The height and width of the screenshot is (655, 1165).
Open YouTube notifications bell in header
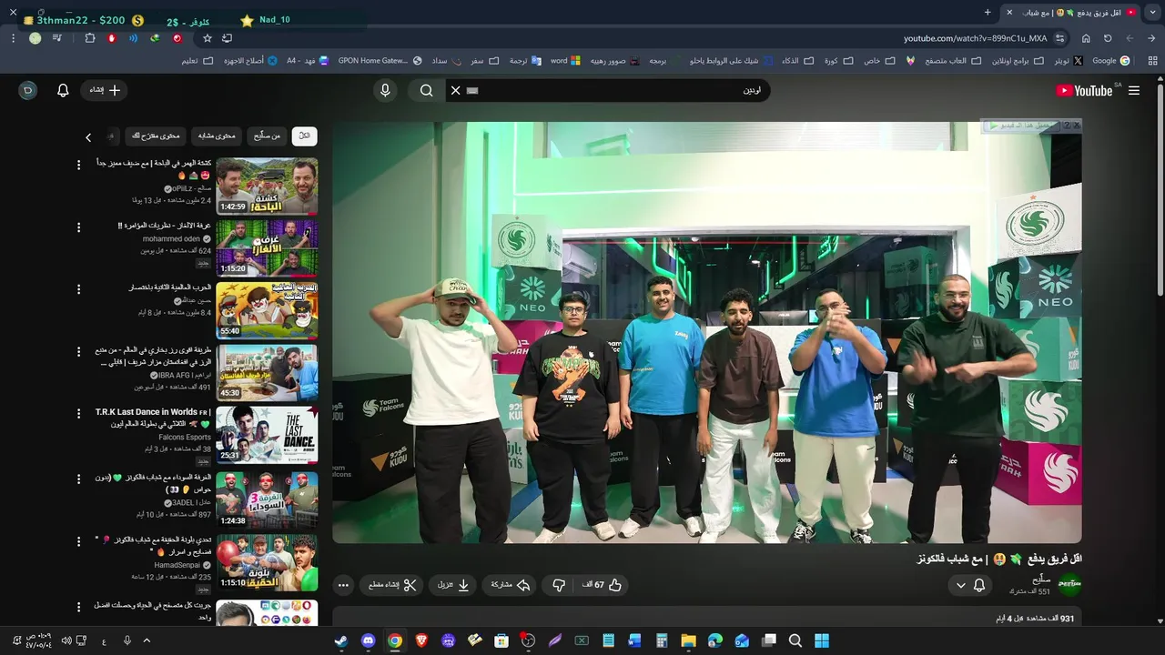click(x=63, y=90)
